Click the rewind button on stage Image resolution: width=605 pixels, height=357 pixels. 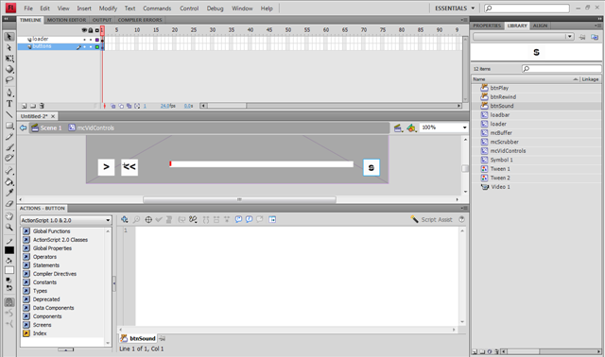click(130, 167)
